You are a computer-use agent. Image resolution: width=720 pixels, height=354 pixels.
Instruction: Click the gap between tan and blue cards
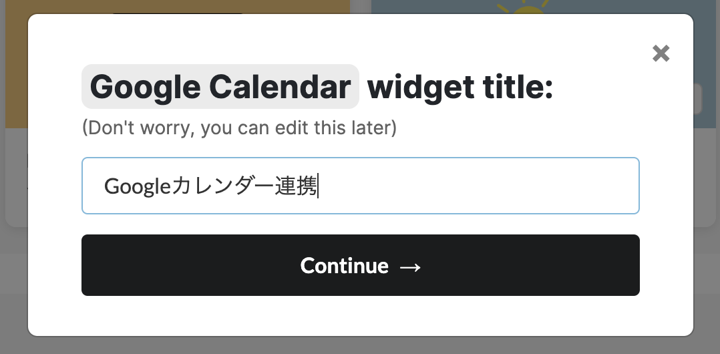361,7
